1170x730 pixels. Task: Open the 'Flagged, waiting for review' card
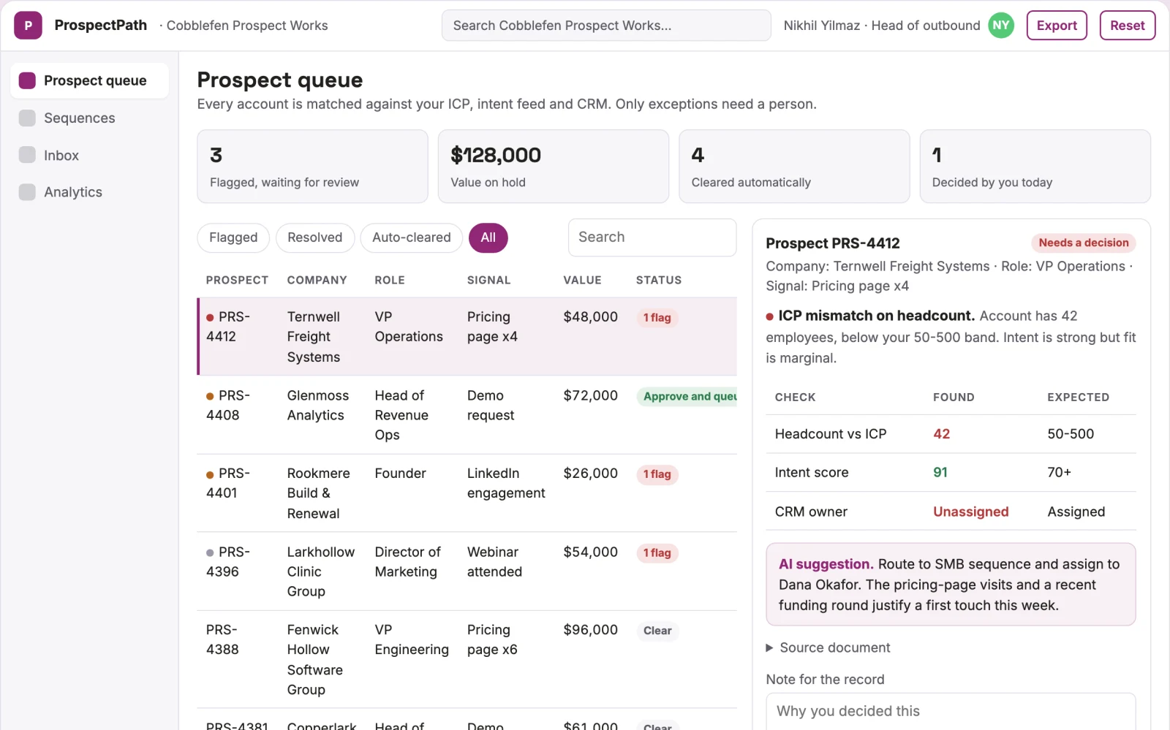click(312, 167)
